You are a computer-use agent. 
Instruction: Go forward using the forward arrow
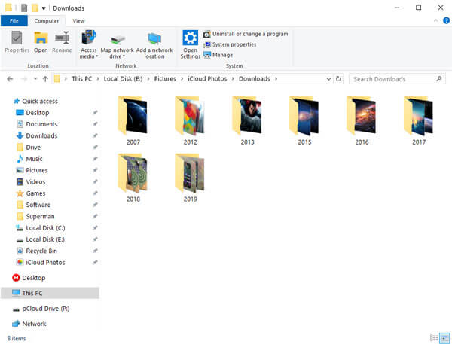(24, 79)
